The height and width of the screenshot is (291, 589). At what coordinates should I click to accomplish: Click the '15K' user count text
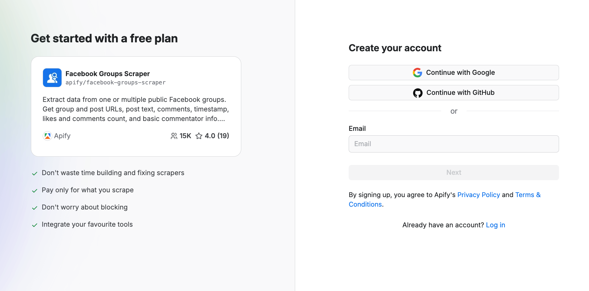pyautogui.click(x=185, y=136)
